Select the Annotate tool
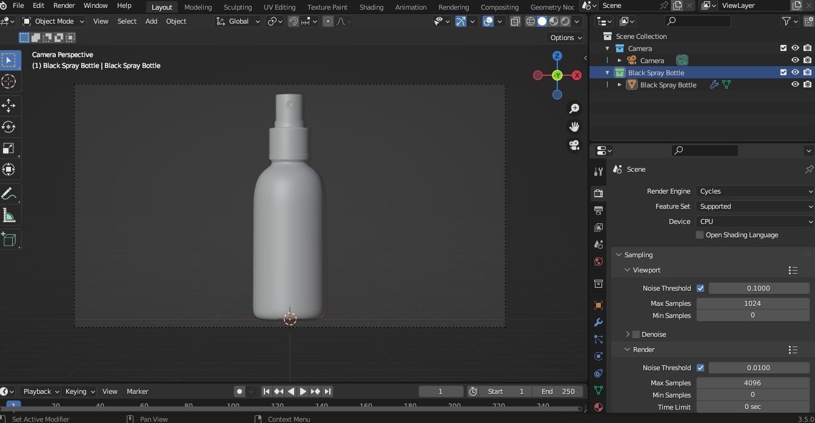The height and width of the screenshot is (423, 815). pos(9,194)
